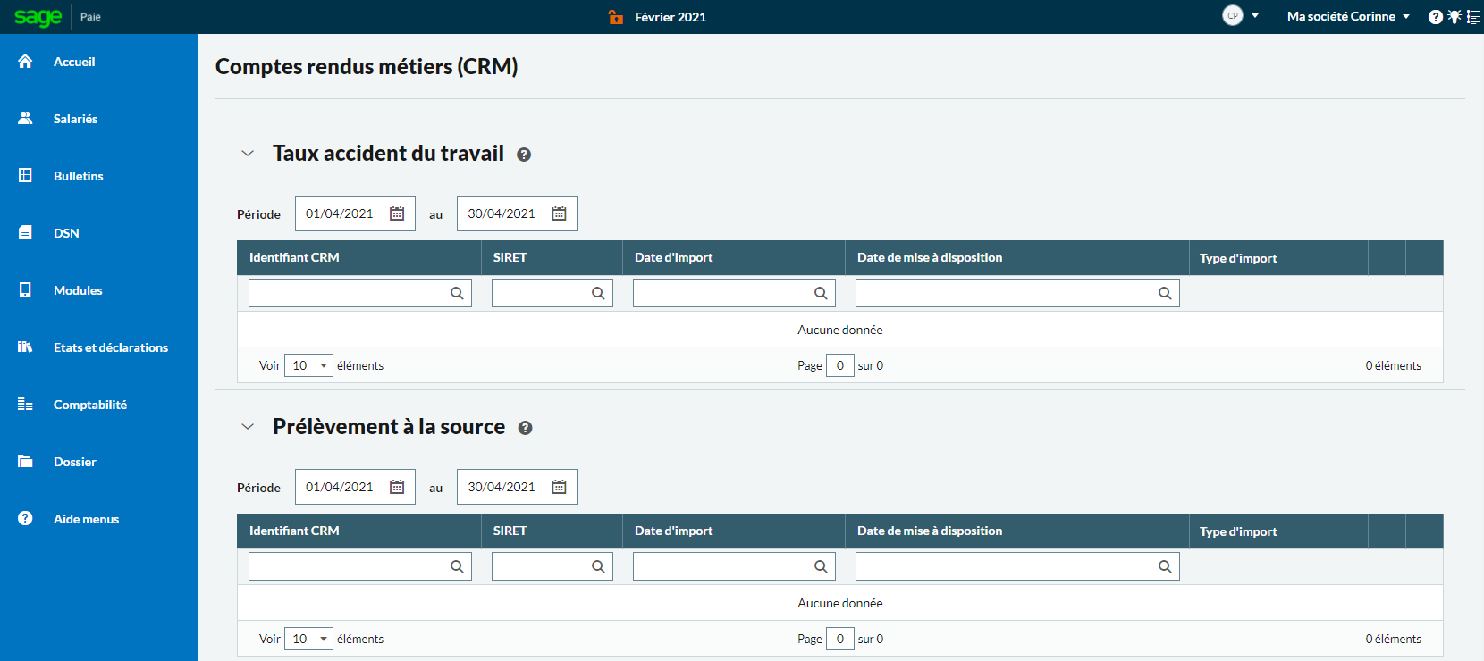
Task: Sort by Date de mise à disposition header in first table
Action: (930, 257)
